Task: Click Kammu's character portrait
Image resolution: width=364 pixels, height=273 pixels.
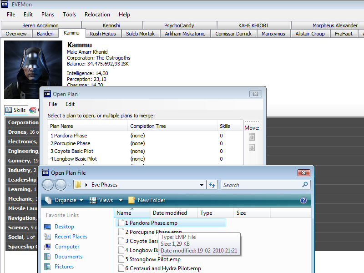Action: [x=33, y=70]
